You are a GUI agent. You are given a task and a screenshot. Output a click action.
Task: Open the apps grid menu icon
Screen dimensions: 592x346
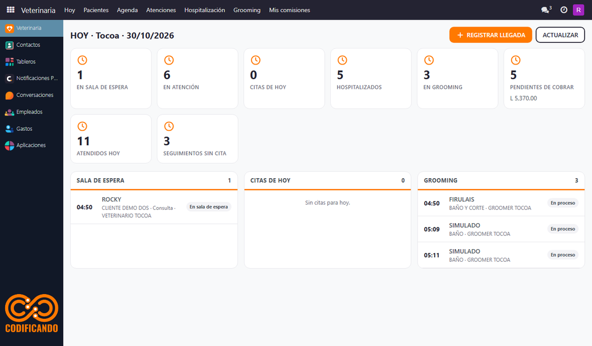[x=10, y=10]
